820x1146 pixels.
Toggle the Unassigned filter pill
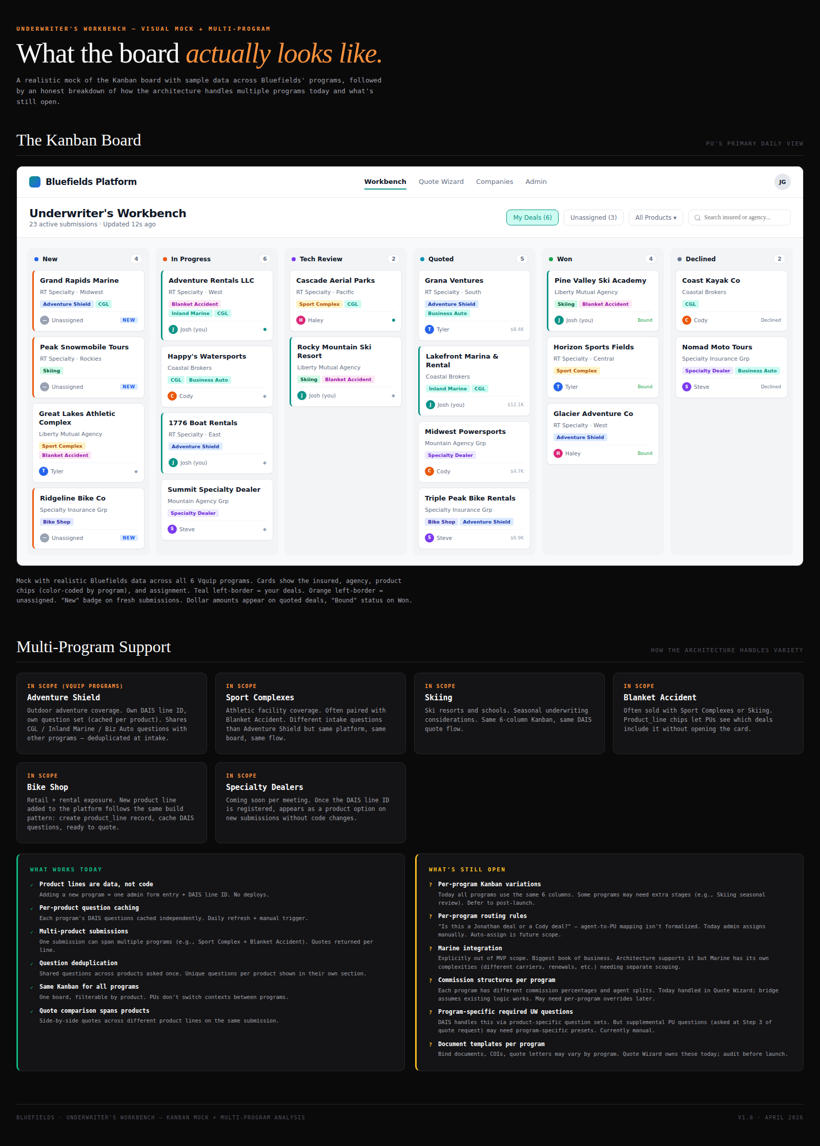point(593,217)
